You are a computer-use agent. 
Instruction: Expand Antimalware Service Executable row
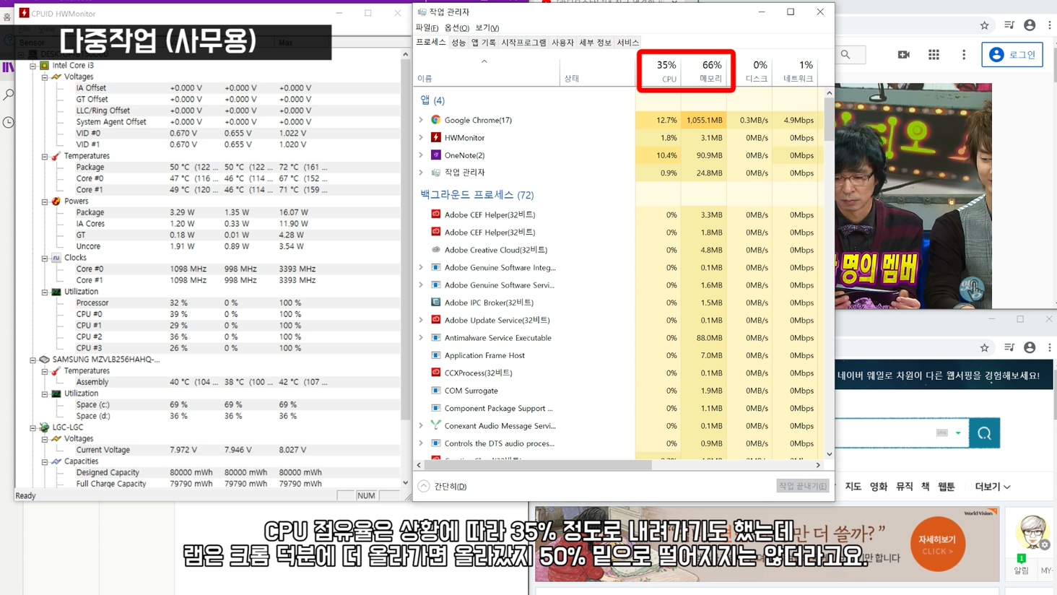[x=421, y=337]
